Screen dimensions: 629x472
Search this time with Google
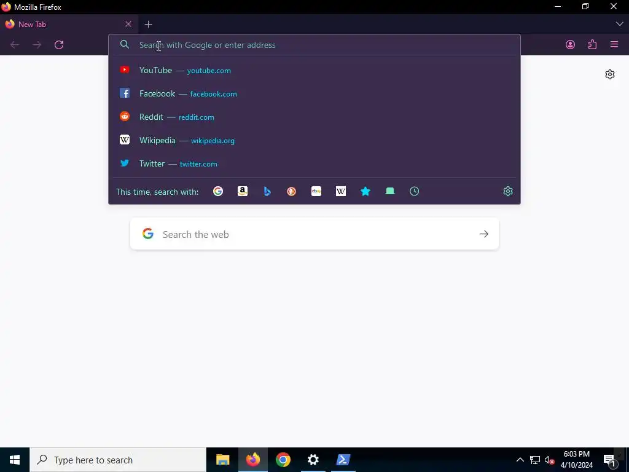(218, 192)
